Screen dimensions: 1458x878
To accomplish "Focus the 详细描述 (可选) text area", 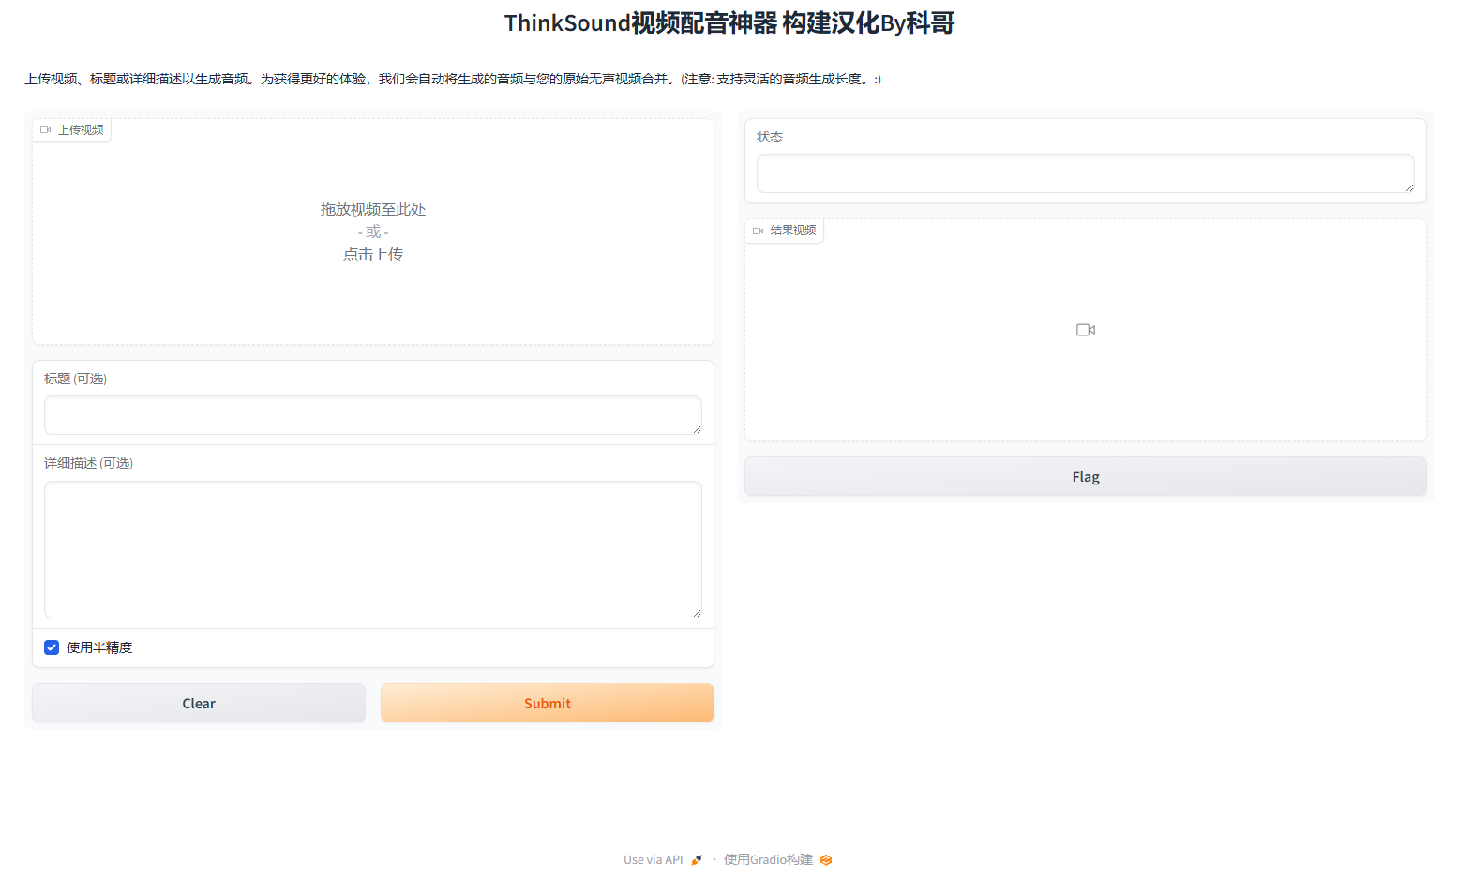I will click(x=373, y=549).
